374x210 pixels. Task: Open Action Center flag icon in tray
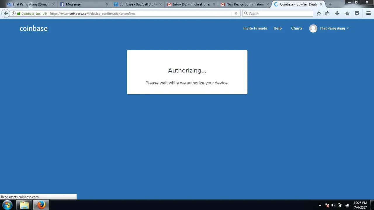327,205
